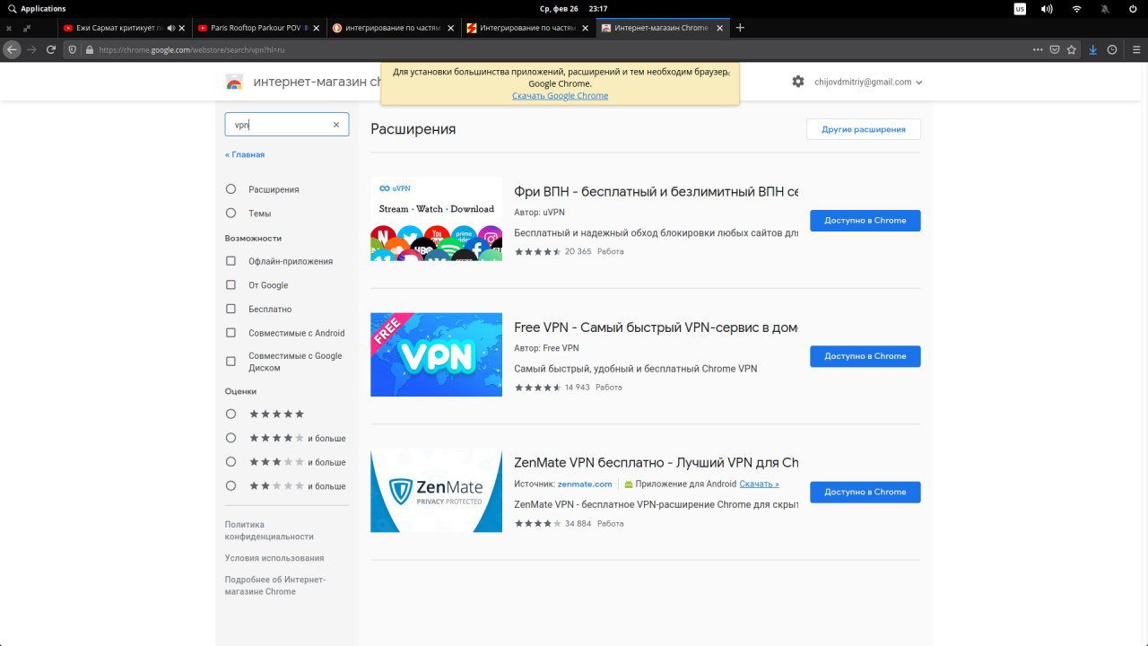Viewport: 1148px width, 646px height.
Task: Open the page actions three-dot menu
Action: click(x=1038, y=49)
